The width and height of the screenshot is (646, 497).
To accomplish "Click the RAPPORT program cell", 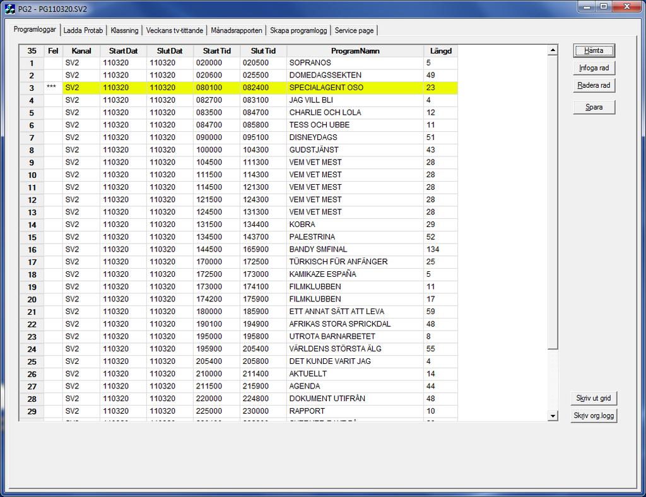I will click(x=355, y=411).
